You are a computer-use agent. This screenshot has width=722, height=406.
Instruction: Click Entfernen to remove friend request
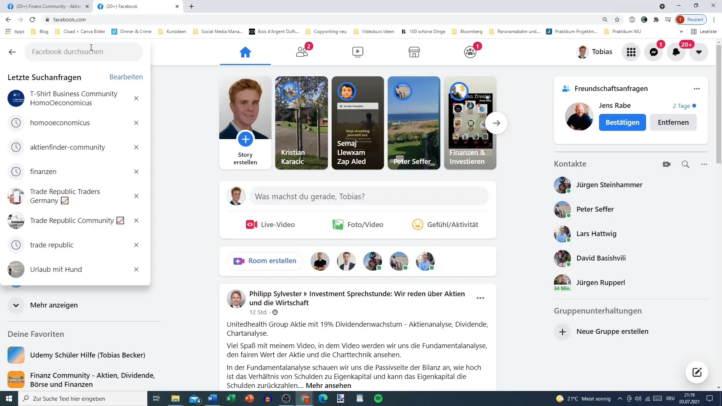pyautogui.click(x=673, y=122)
